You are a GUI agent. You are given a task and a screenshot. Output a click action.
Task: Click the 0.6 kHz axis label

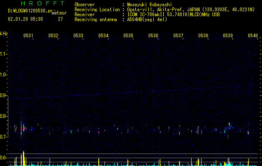click(4, 158)
